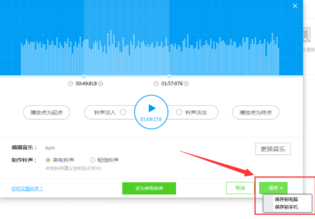This screenshot has width=315, height=219.
Task: Click the 取消 cancel button
Action: [240, 188]
